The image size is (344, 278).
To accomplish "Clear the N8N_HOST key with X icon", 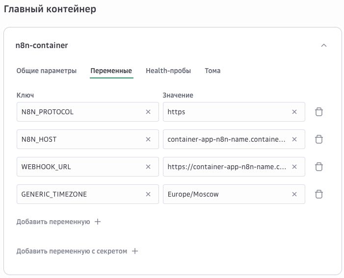I will [148, 139].
